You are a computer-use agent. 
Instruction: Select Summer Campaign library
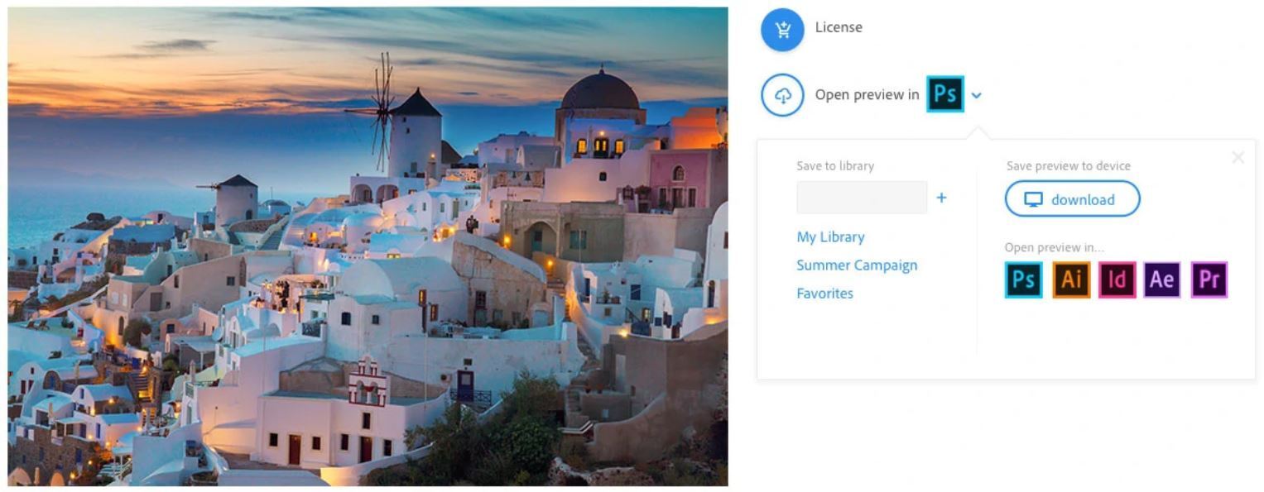coord(857,265)
